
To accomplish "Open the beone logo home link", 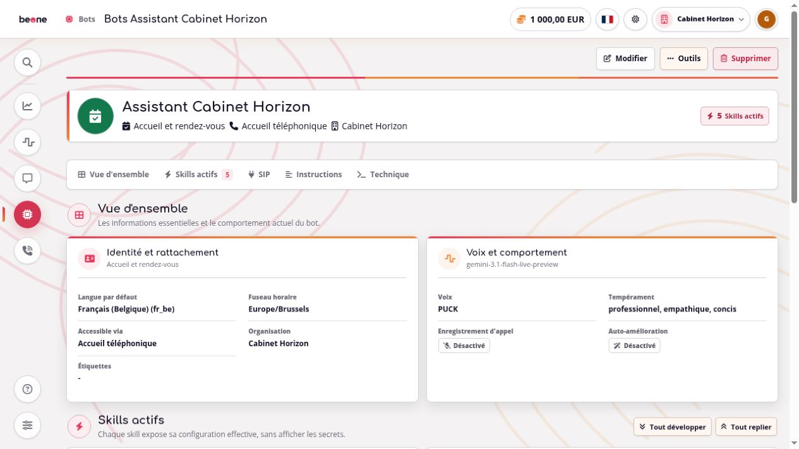I will coord(33,19).
